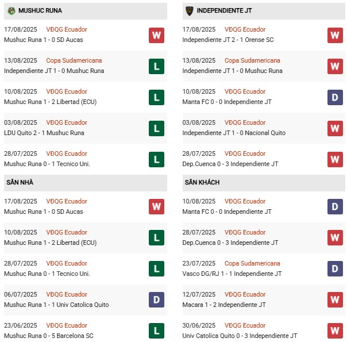Click the W badge for Macara 1-2 Independiente JT
Screen dimensions: 347x342
(x=335, y=299)
